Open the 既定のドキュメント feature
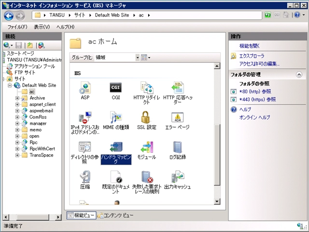This screenshot has height=232, width=309. click(x=116, y=177)
